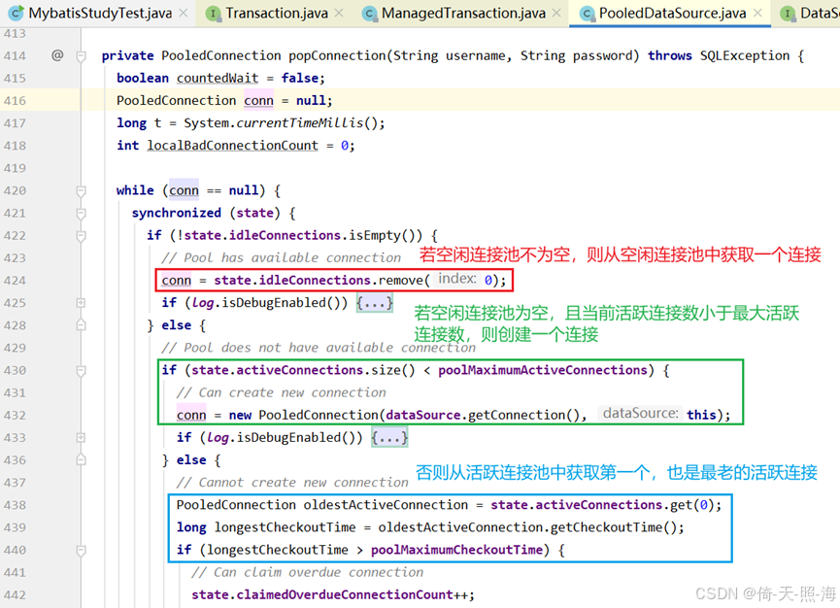Image resolution: width=840 pixels, height=608 pixels.
Task: Click 'Can claim overdue connection' comment
Action: pyautogui.click(x=307, y=573)
